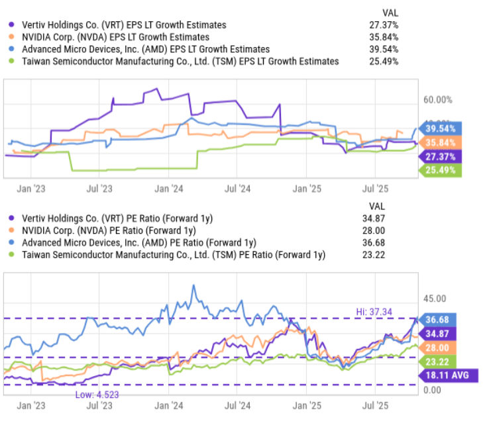
Task: Select the Vertiv Holdings EPS LT Growth legend entry
Action: [x=124, y=24]
